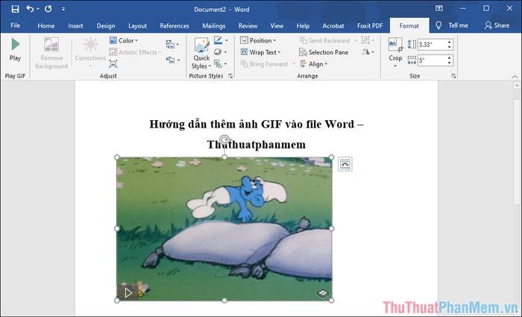
Task: Open the Position dropdown
Action: 258,40
